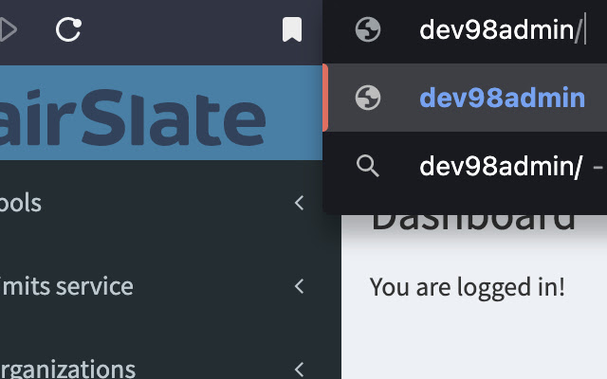This screenshot has width=607, height=379.
Task: Click the orange marker on highlighted suggestion
Action: [x=325, y=98]
